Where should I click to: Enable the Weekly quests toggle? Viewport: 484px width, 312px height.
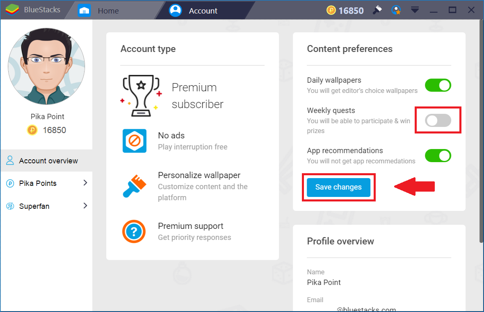pyautogui.click(x=438, y=120)
